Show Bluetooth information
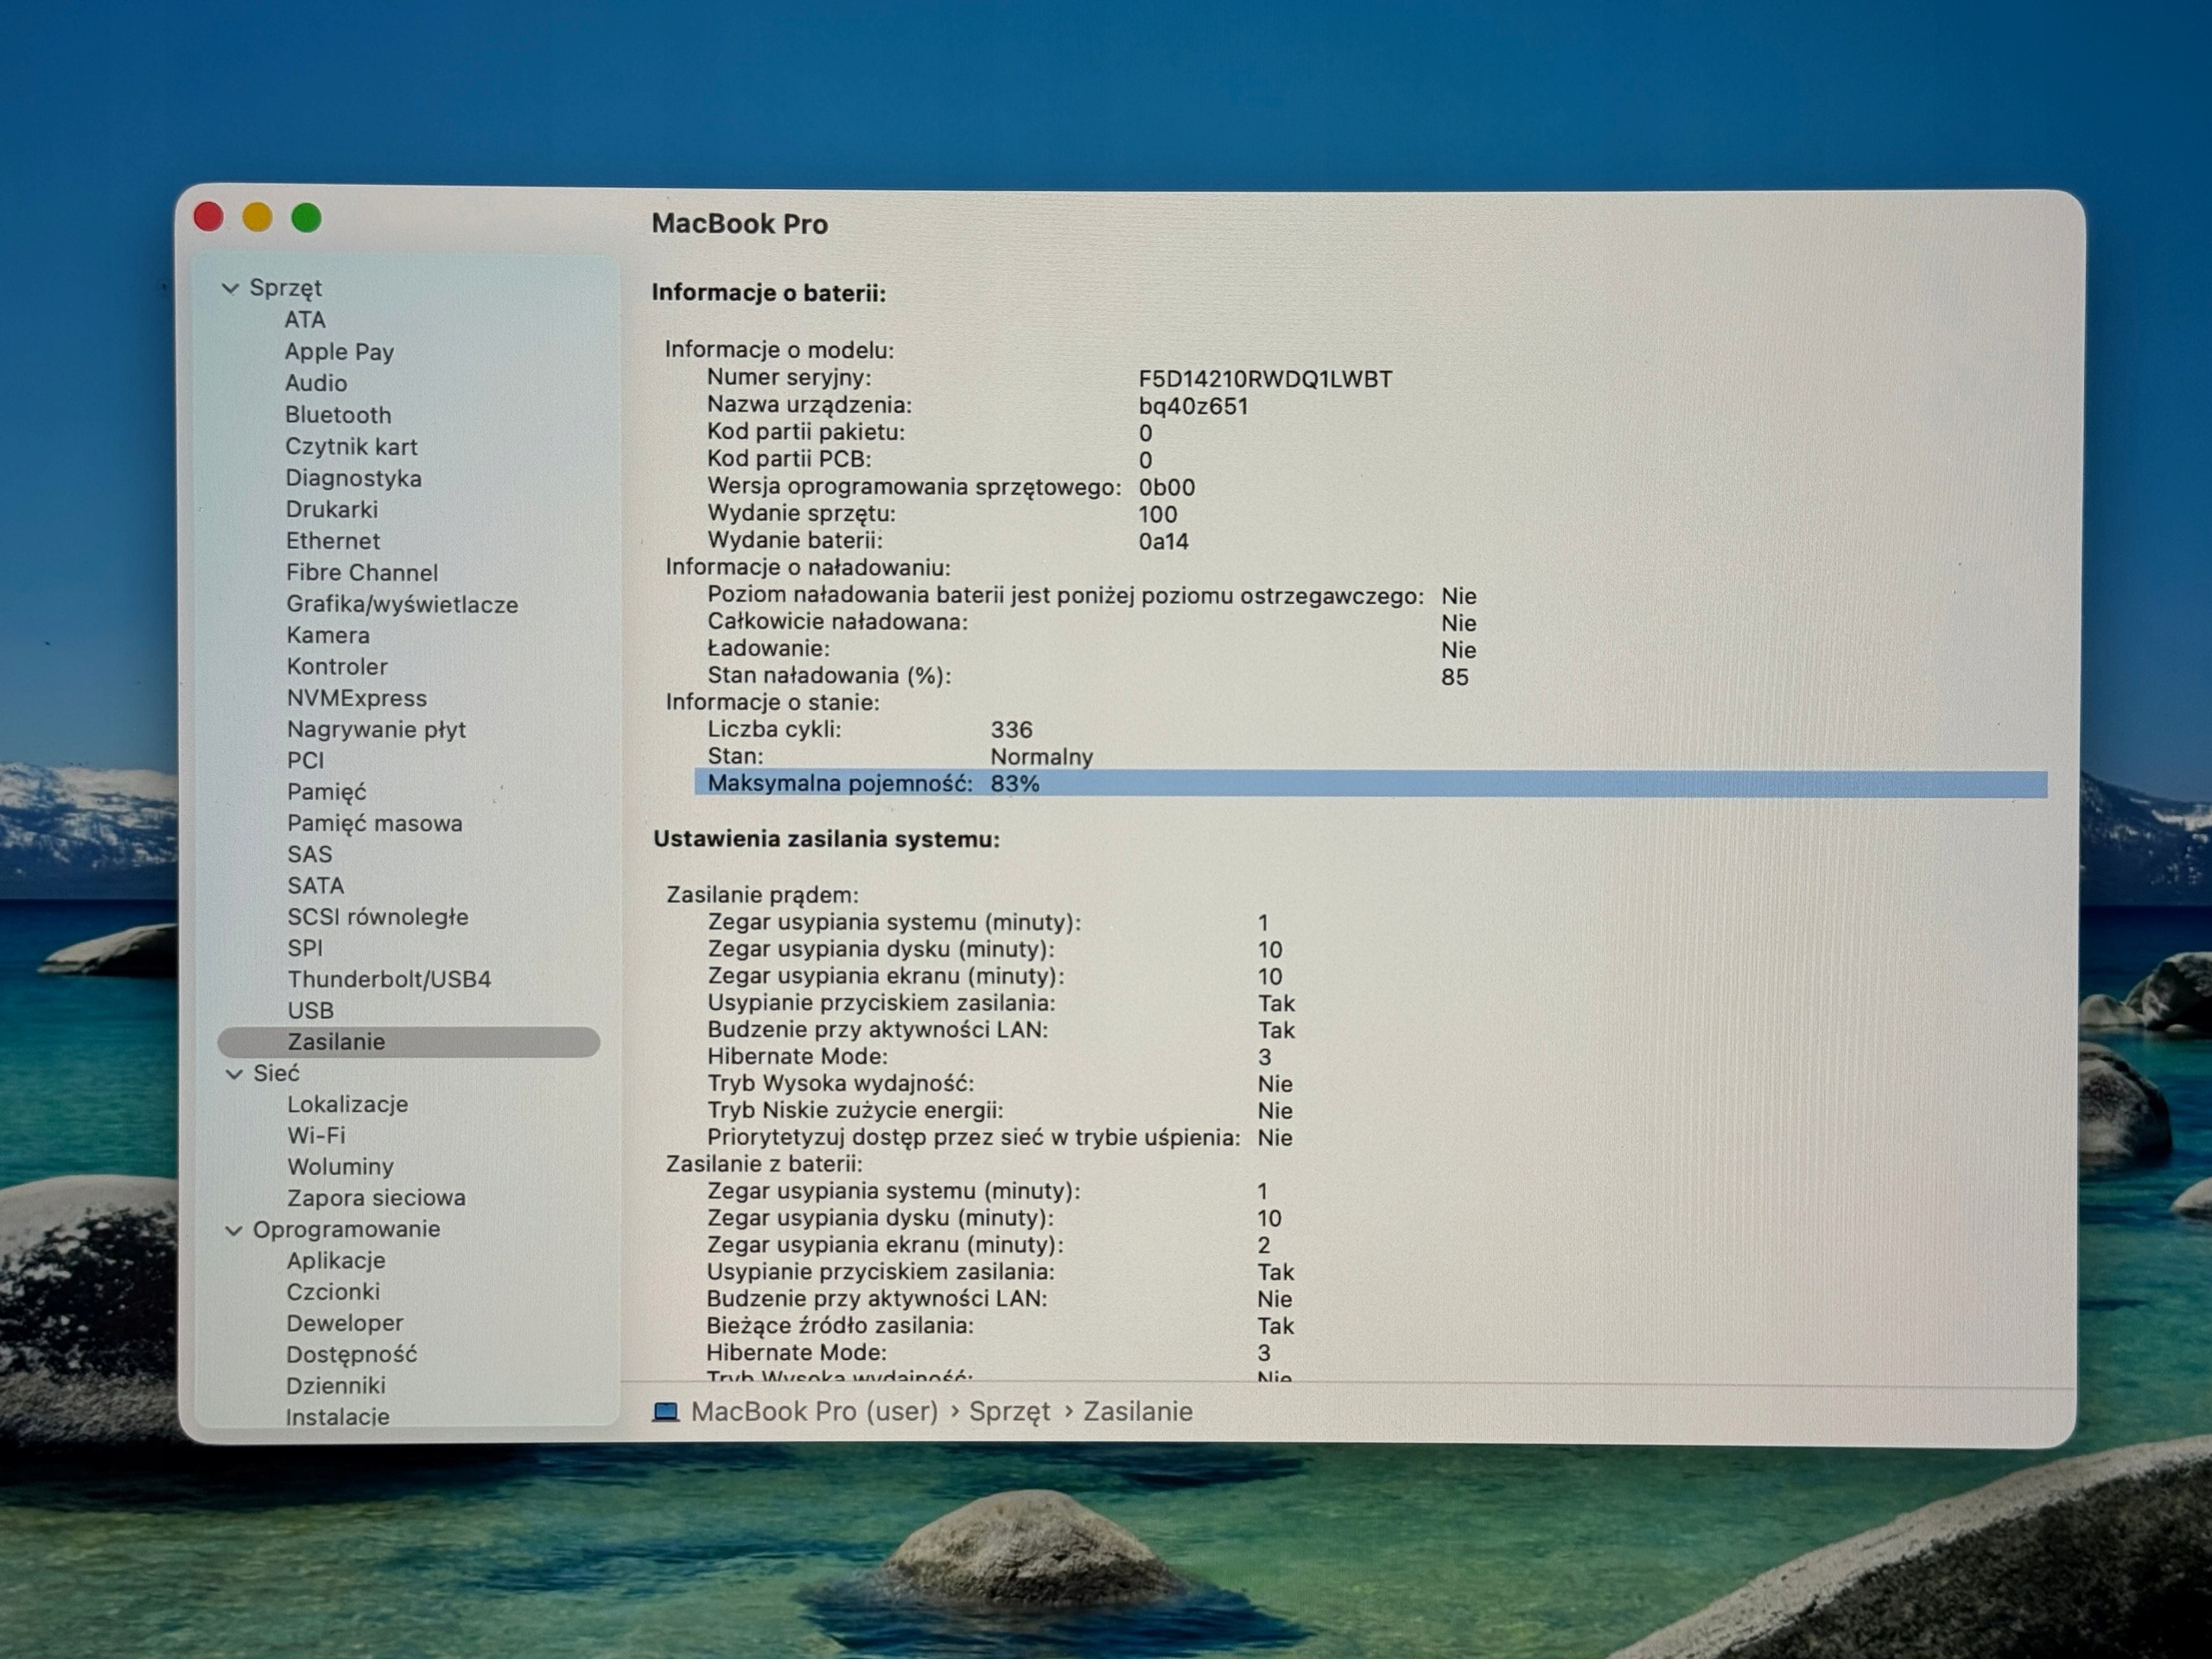 tap(338, 415)
